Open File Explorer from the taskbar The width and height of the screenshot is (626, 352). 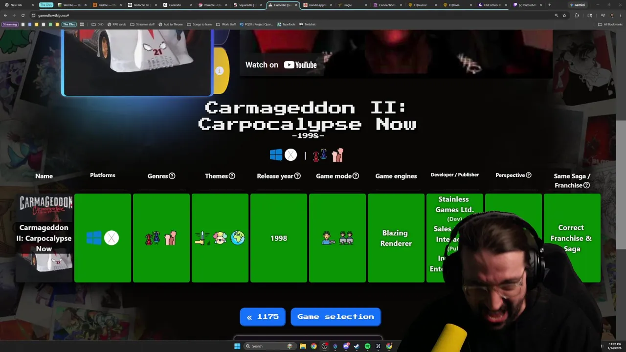click(303, 346)
